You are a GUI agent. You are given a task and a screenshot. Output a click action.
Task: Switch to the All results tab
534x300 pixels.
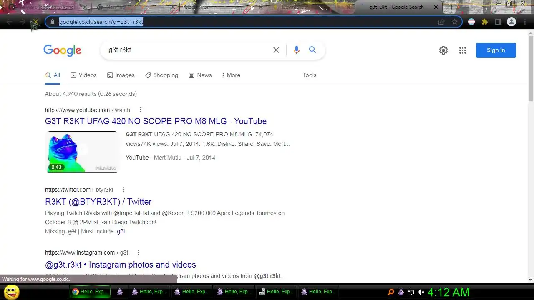(x=53, y=75)
